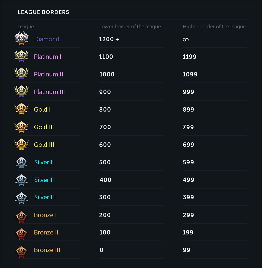This screenshot has width=262, height=268.
Task: Select the Diamond league name
Action: pyautogui.click(x=47, y=39)
